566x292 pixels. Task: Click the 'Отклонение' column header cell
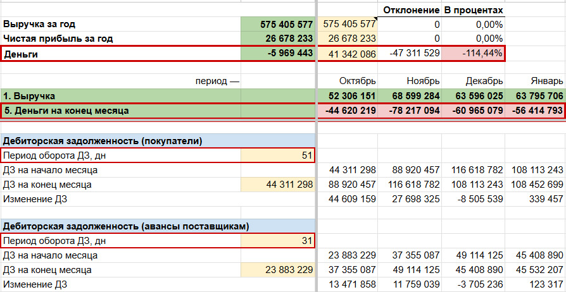tap(411, 10)
